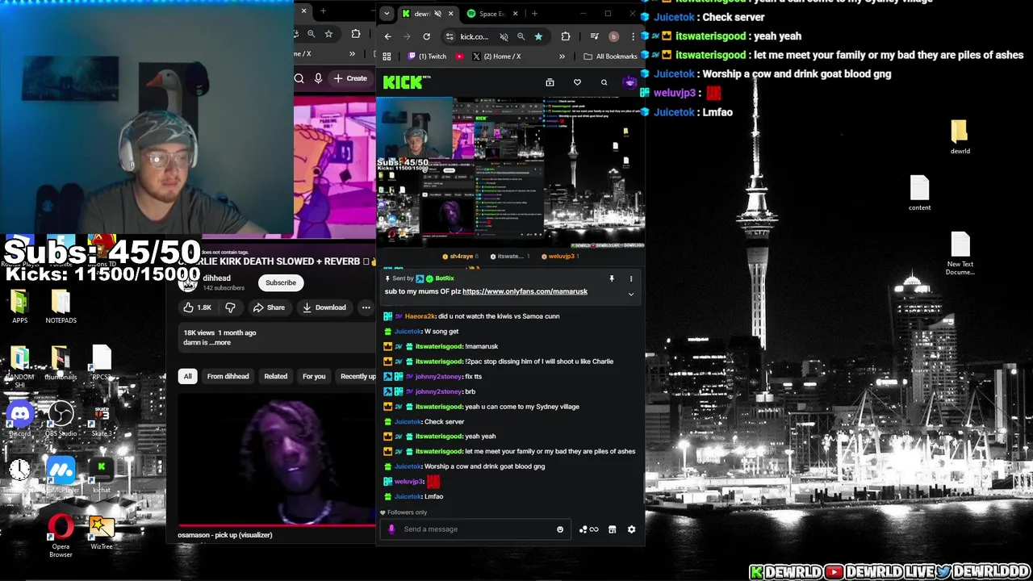Open YouTube video more actions menu
The height and width of the screenshot is (581, 1033).
366,307
